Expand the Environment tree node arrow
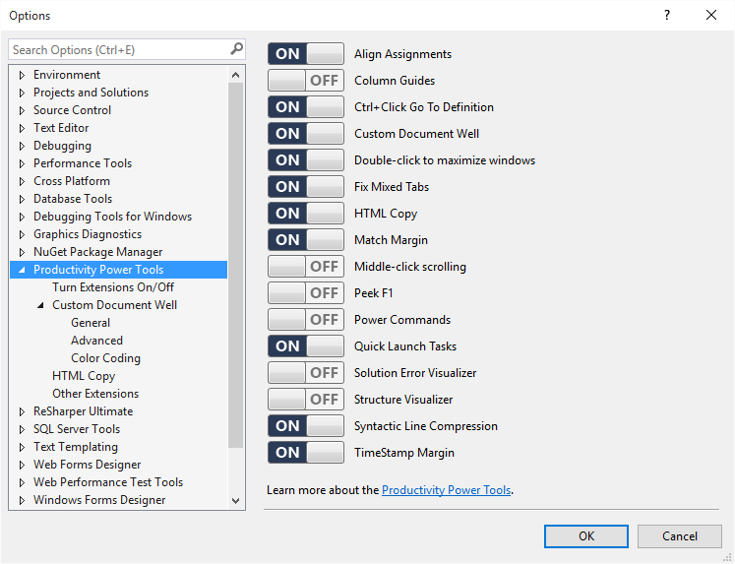Screen dimensions: 735x564 (22, 75)
